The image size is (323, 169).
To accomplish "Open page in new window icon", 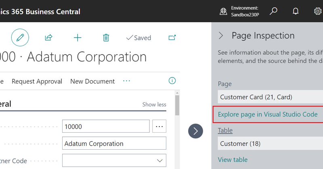I will 172,38.
